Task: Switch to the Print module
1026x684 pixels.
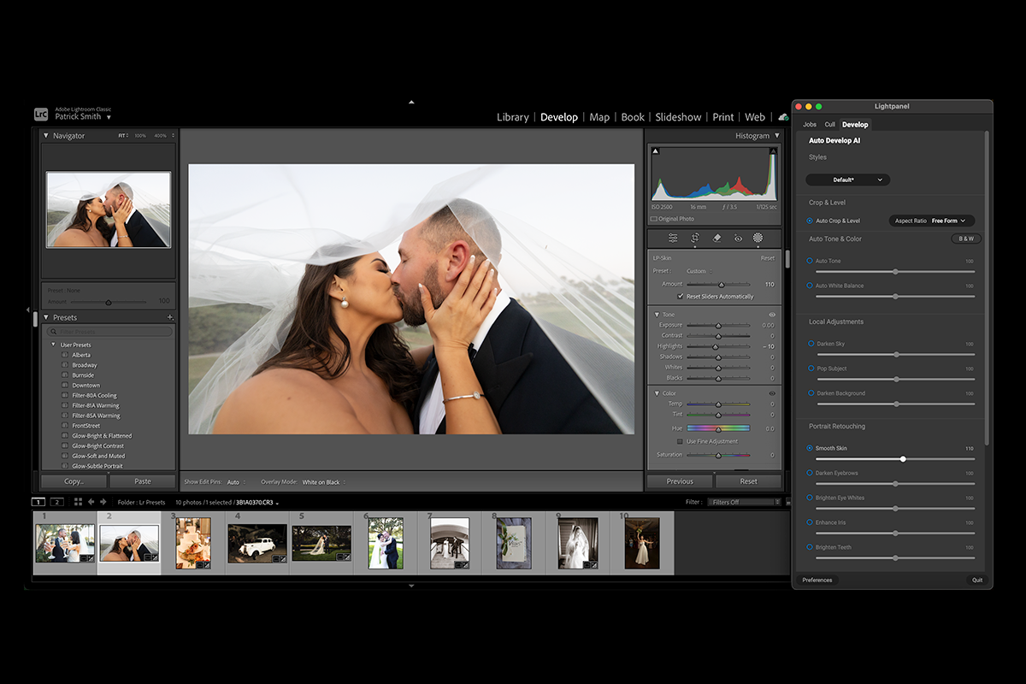Action: [723, 117]
